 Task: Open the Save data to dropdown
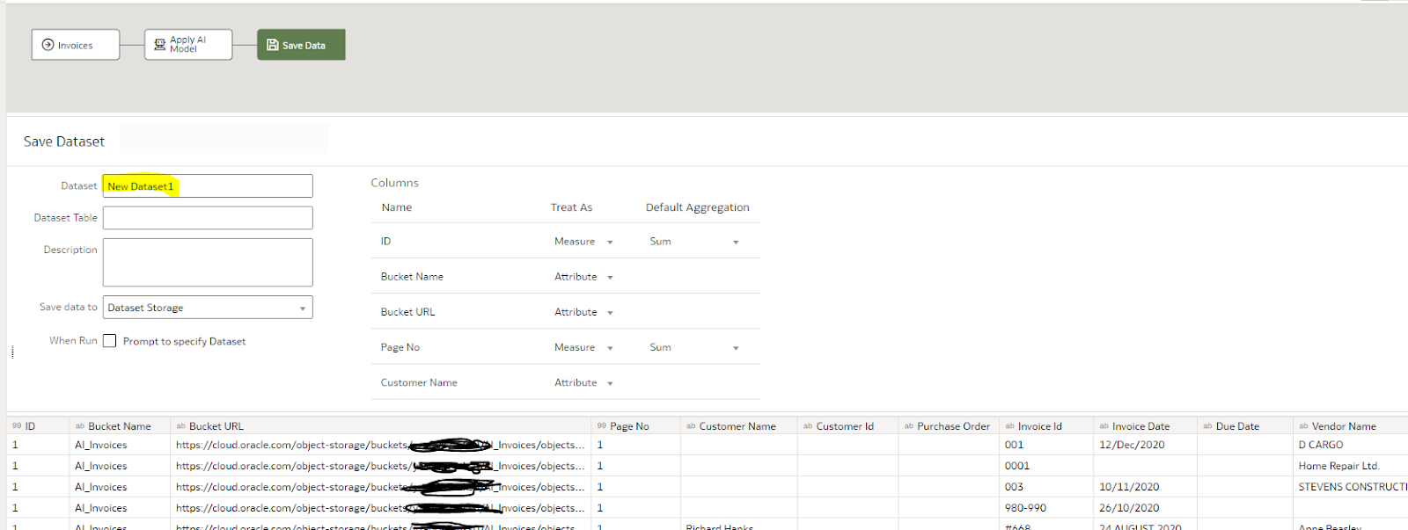208,308
